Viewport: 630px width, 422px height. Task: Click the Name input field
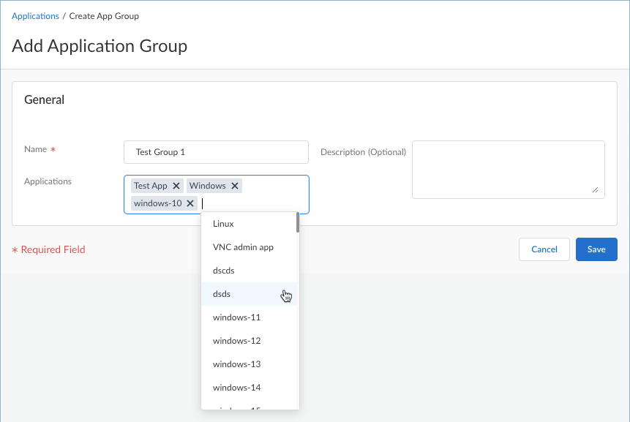click(216, 152)
